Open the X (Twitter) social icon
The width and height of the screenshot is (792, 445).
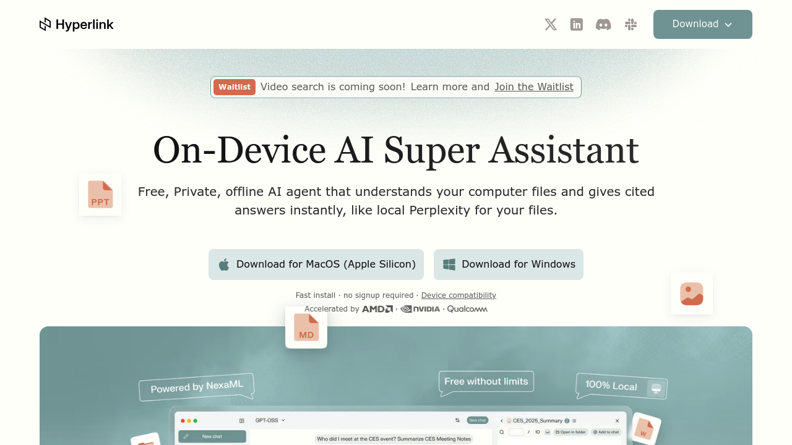(x=550, y=24)
